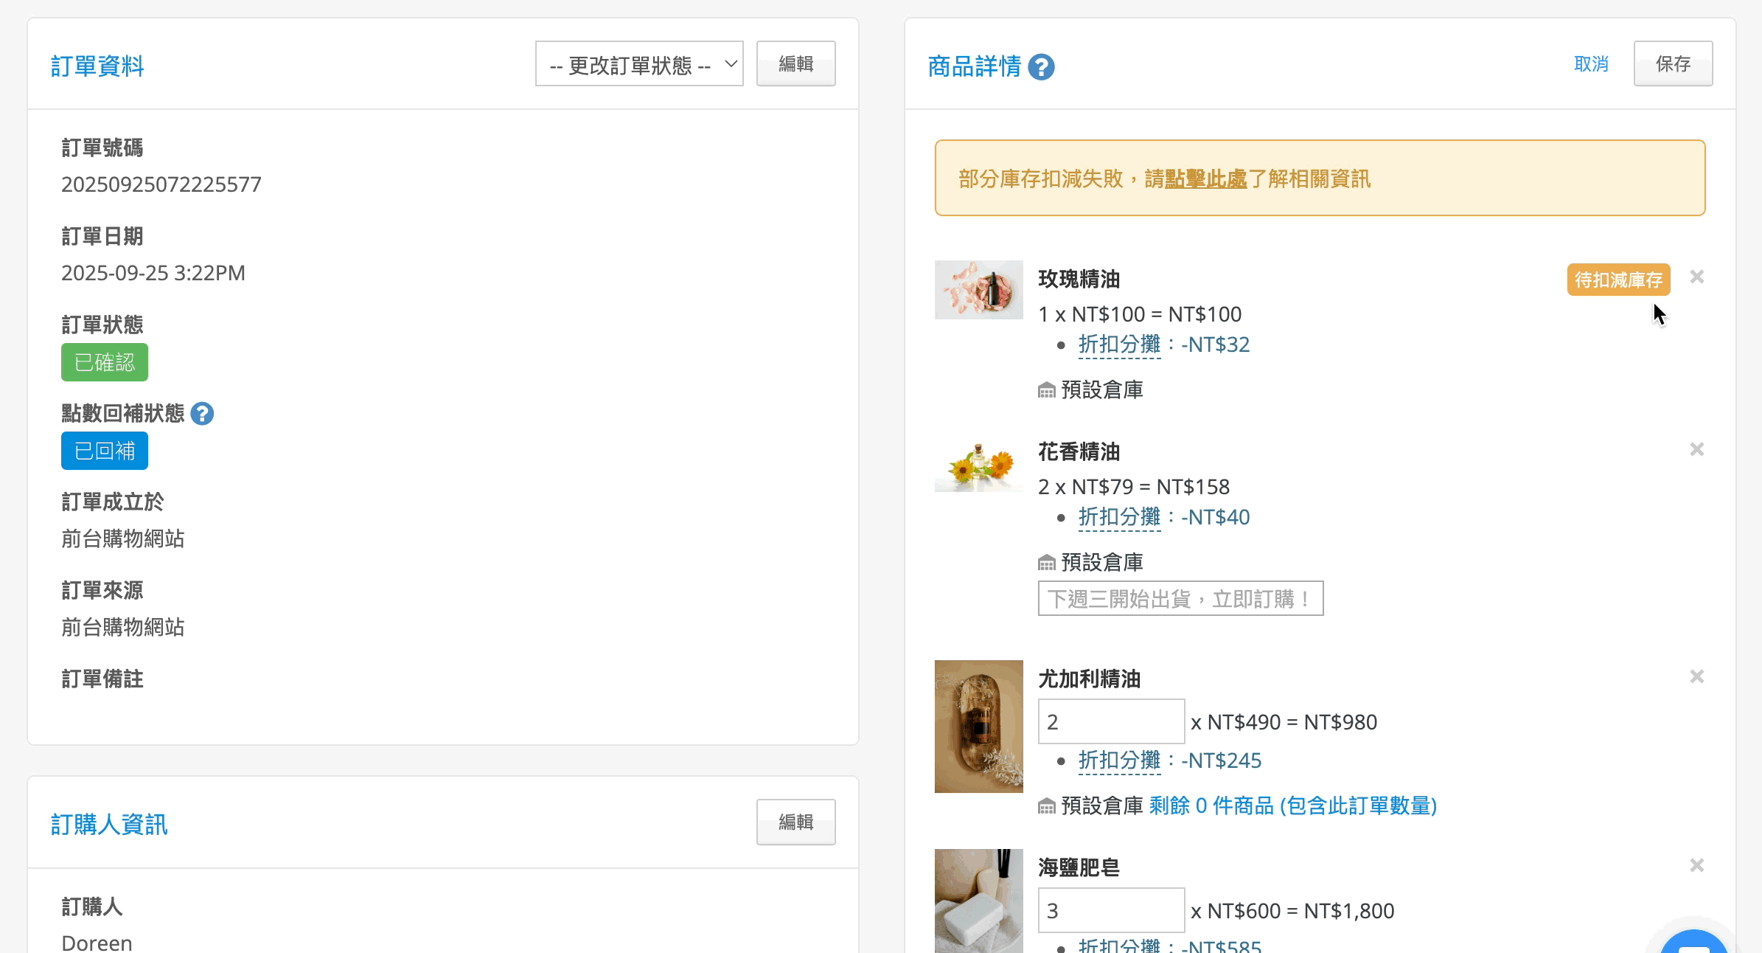Click the 海鹽肥皂 product name
1762x953 pixels.
pyautogui.click(x=1079, y=867)
